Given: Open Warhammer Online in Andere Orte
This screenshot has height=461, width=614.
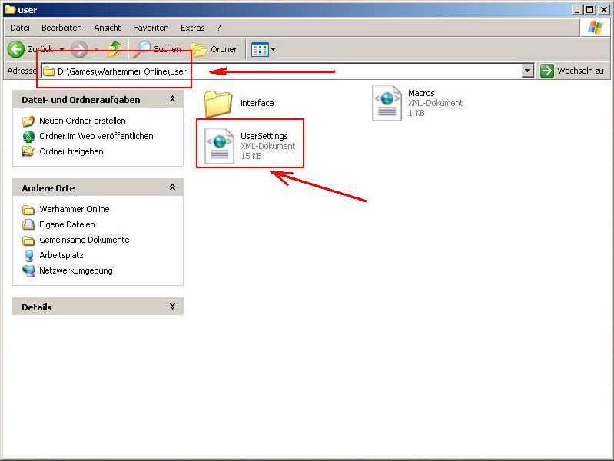Looking at the screenshot, I should click(x=74, y=209).
